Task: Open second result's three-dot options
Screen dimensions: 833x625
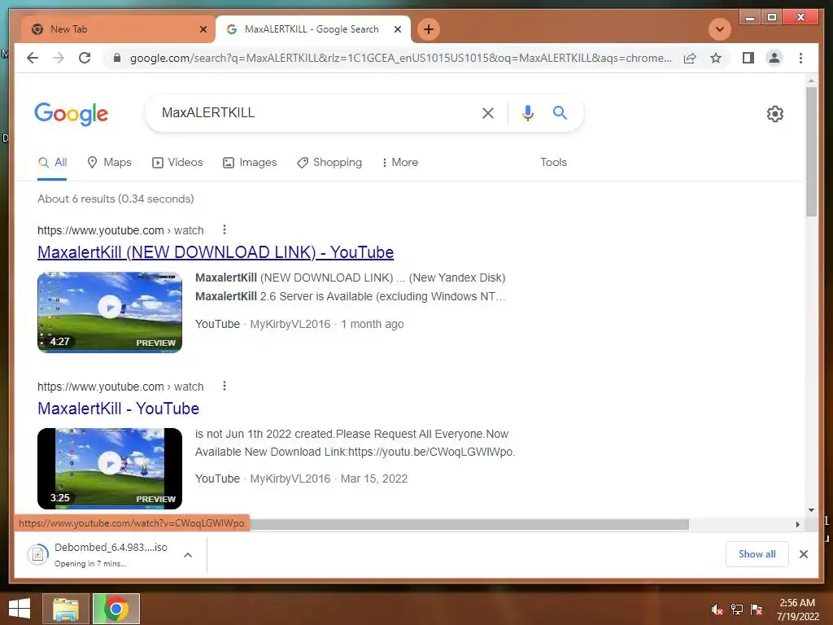Action: (x=225, y=386)
